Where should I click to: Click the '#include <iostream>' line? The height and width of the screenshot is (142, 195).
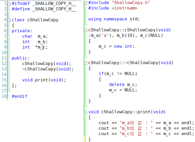pyautogui.click(x=113, y=8)
